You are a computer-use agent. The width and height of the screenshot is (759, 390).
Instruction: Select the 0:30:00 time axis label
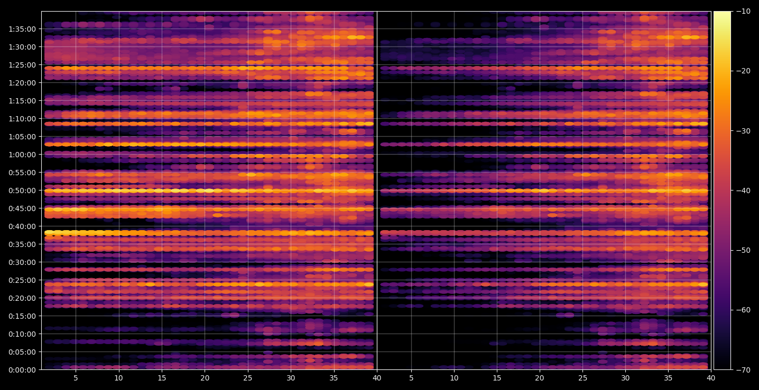(x=23, y=262)
